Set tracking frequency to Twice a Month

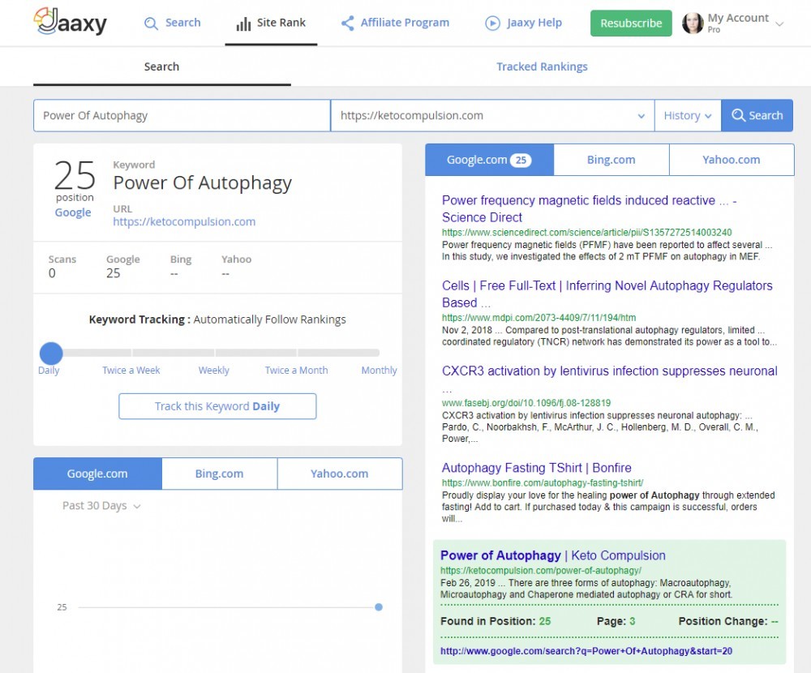pos(296,371)
